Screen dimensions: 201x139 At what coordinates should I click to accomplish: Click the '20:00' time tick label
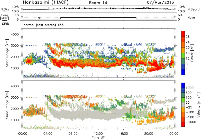click(148, 134)
